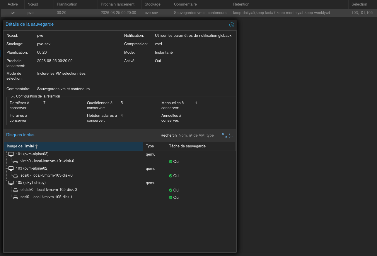377x256 pixels.
Task: Sort by the Activé column header
Action: click(x=13, y=4)
